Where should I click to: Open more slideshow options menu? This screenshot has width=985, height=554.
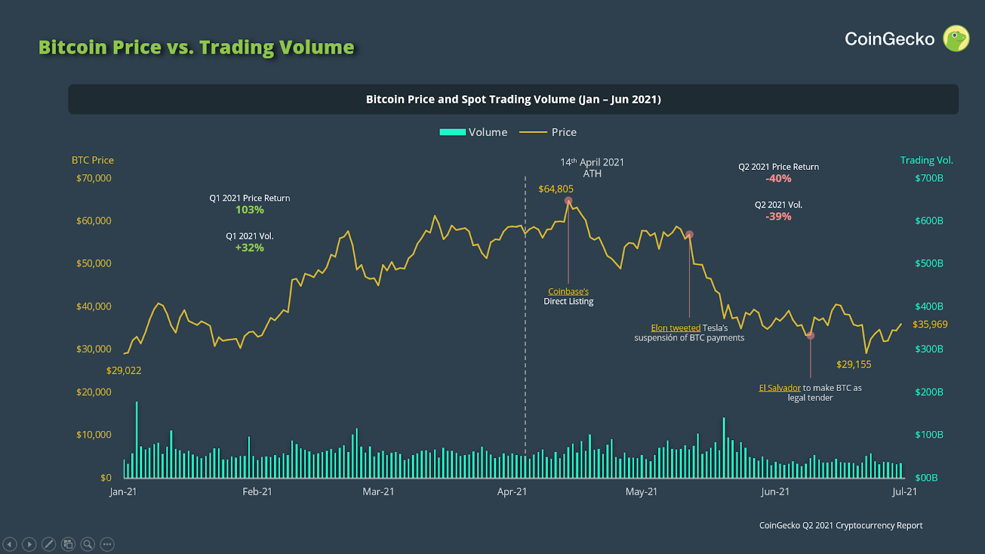click(x=107, y=544)
